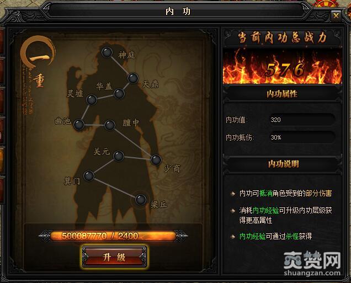Click the 箕门 acupoint orb
The width and height of the screenshot is (351, 283).
tap(89, 176)
